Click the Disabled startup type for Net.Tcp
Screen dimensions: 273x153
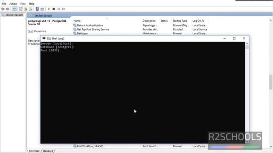point(177,29)
